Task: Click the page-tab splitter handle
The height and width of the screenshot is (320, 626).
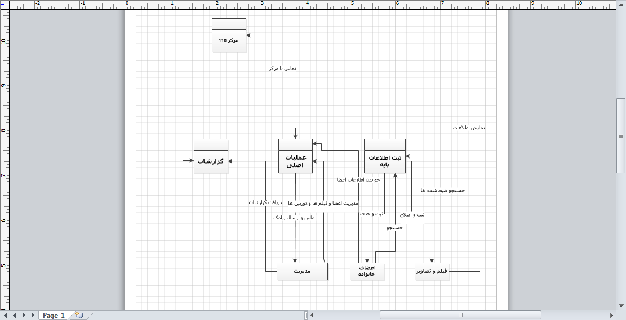Action: [306, 315]
